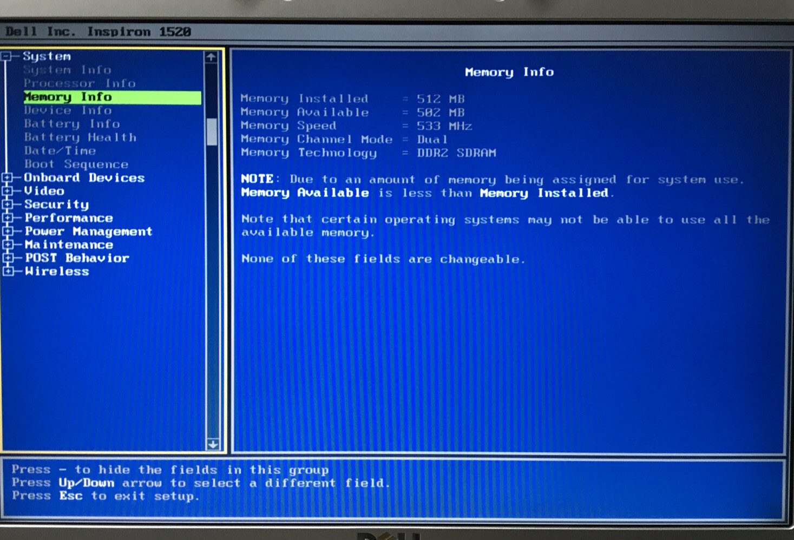Open Boot Sequence entry

coord(76,164)
